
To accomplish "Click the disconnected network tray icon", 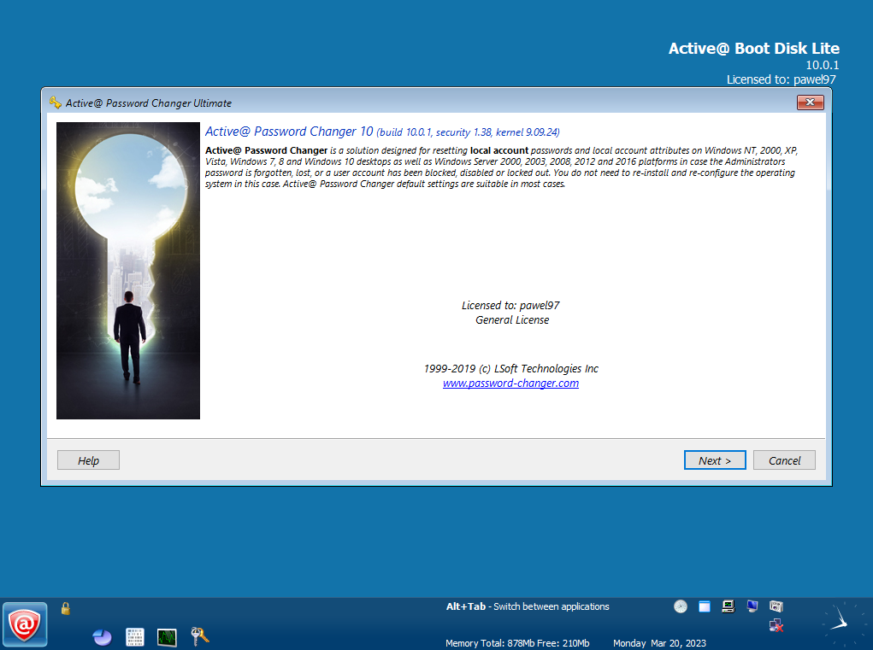I will click(x=776, y=625).
